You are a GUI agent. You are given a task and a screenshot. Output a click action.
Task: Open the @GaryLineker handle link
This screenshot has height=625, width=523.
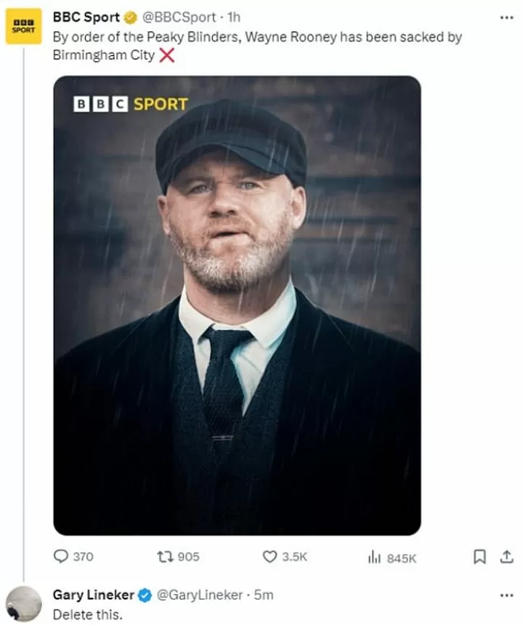[200, 595]
